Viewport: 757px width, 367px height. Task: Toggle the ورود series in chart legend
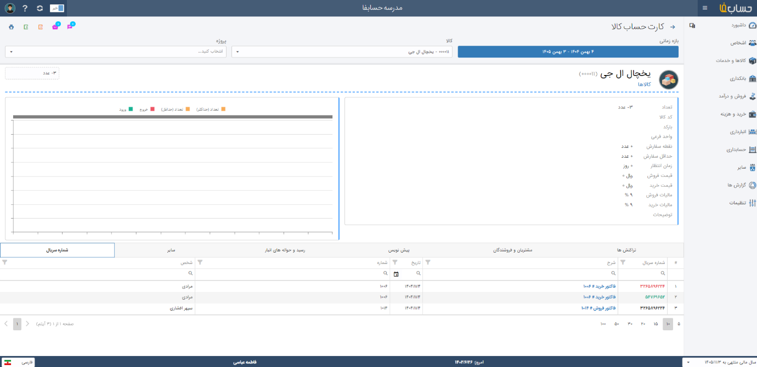tap(126, 110)
